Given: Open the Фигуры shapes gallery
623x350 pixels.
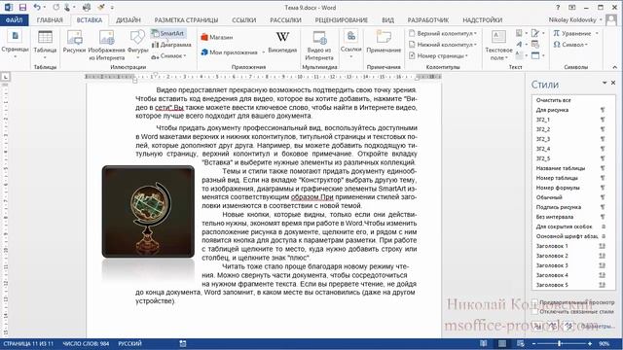Looking at the screenshot, I should pos(138,45).
